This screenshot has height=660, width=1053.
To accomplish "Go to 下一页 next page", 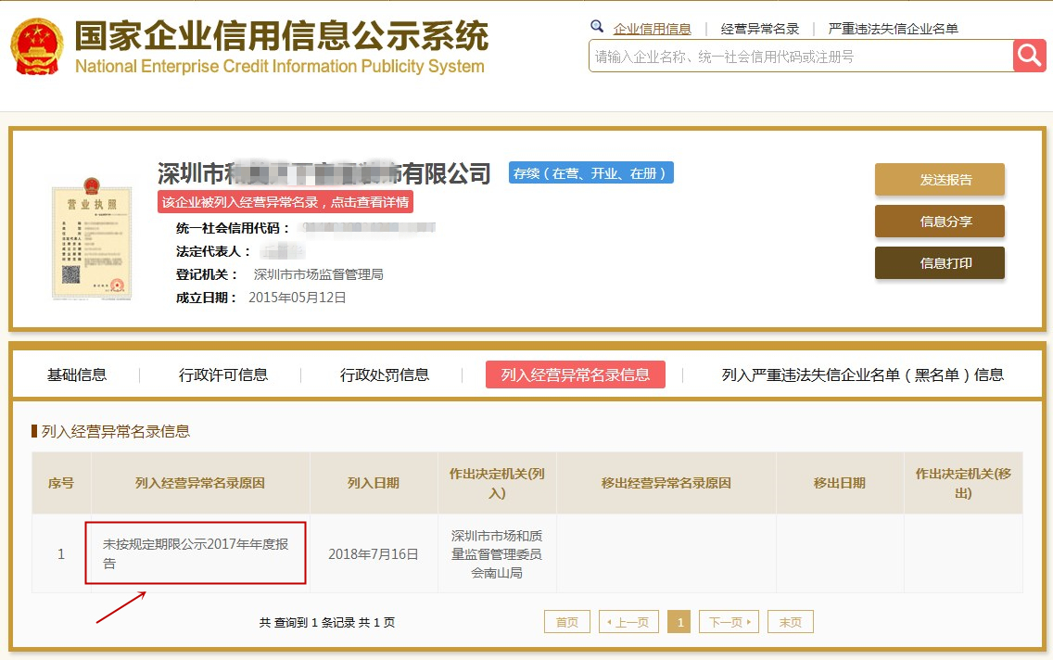I will (729, 622).
